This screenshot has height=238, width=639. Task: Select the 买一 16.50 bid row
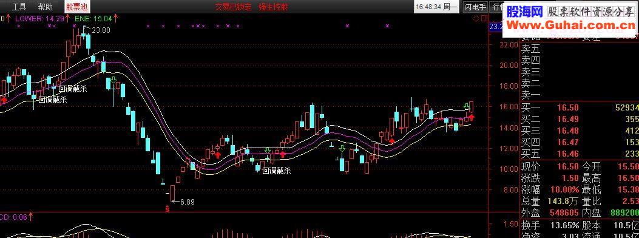(580, 107)
